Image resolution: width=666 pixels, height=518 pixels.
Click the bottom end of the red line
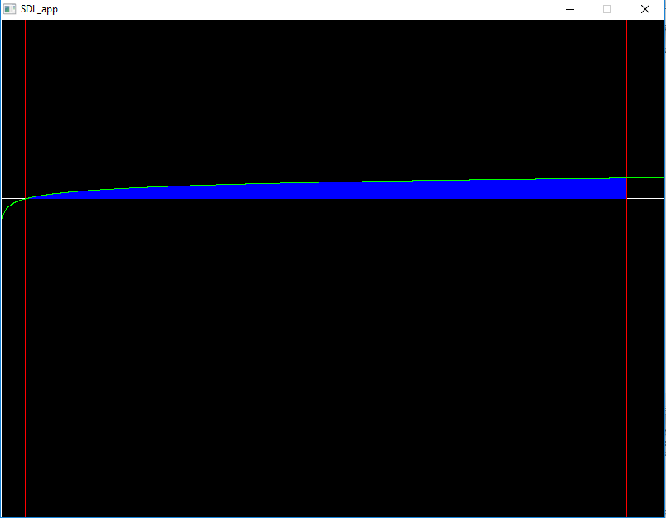click(26, 513)
